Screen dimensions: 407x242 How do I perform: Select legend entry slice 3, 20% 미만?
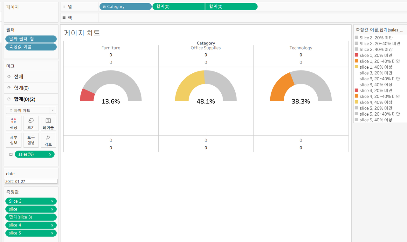376,73
